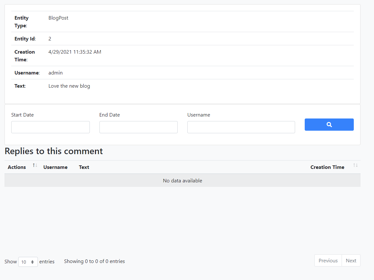Click the 'Replies to this comment' heading
The image size is (374, 280).
54,151
